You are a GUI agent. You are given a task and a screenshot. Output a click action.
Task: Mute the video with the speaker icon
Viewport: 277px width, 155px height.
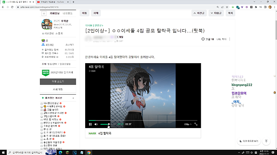tap(96, 124)
